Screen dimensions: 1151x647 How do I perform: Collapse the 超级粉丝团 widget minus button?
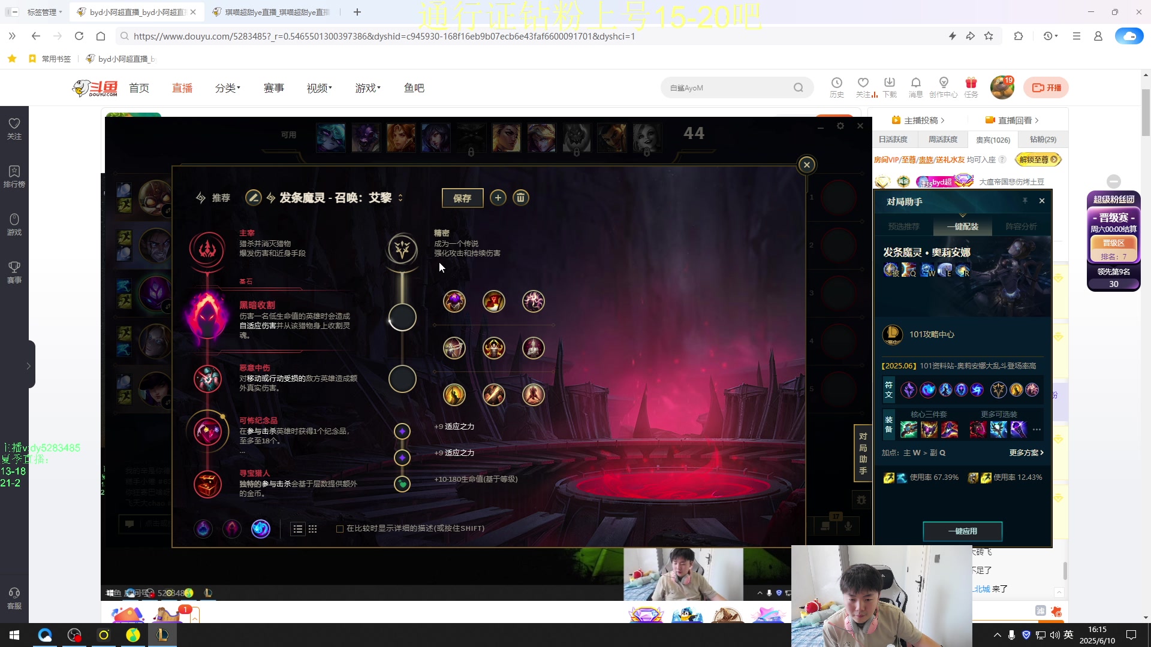(1114, 182)
